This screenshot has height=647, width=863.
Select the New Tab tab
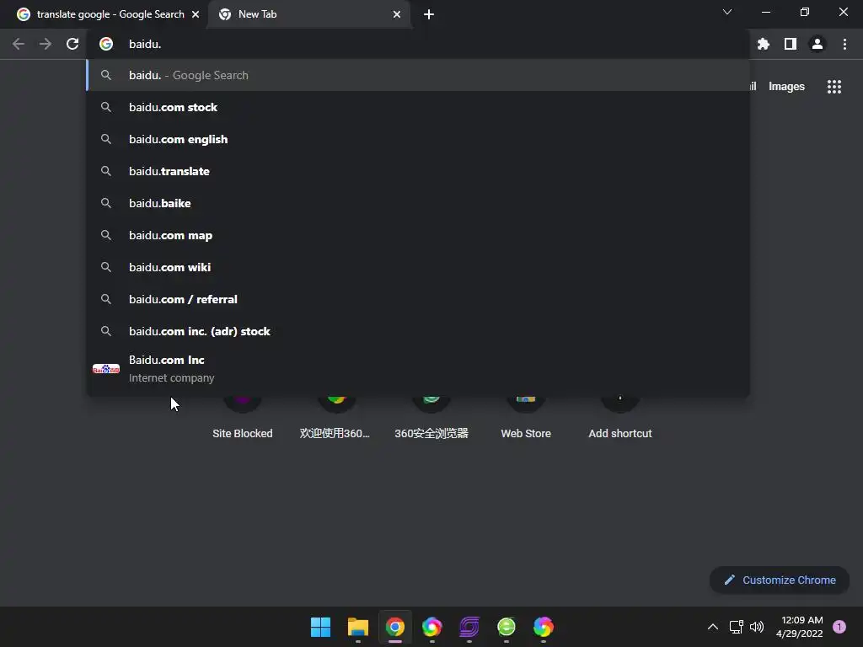[308, 14]
